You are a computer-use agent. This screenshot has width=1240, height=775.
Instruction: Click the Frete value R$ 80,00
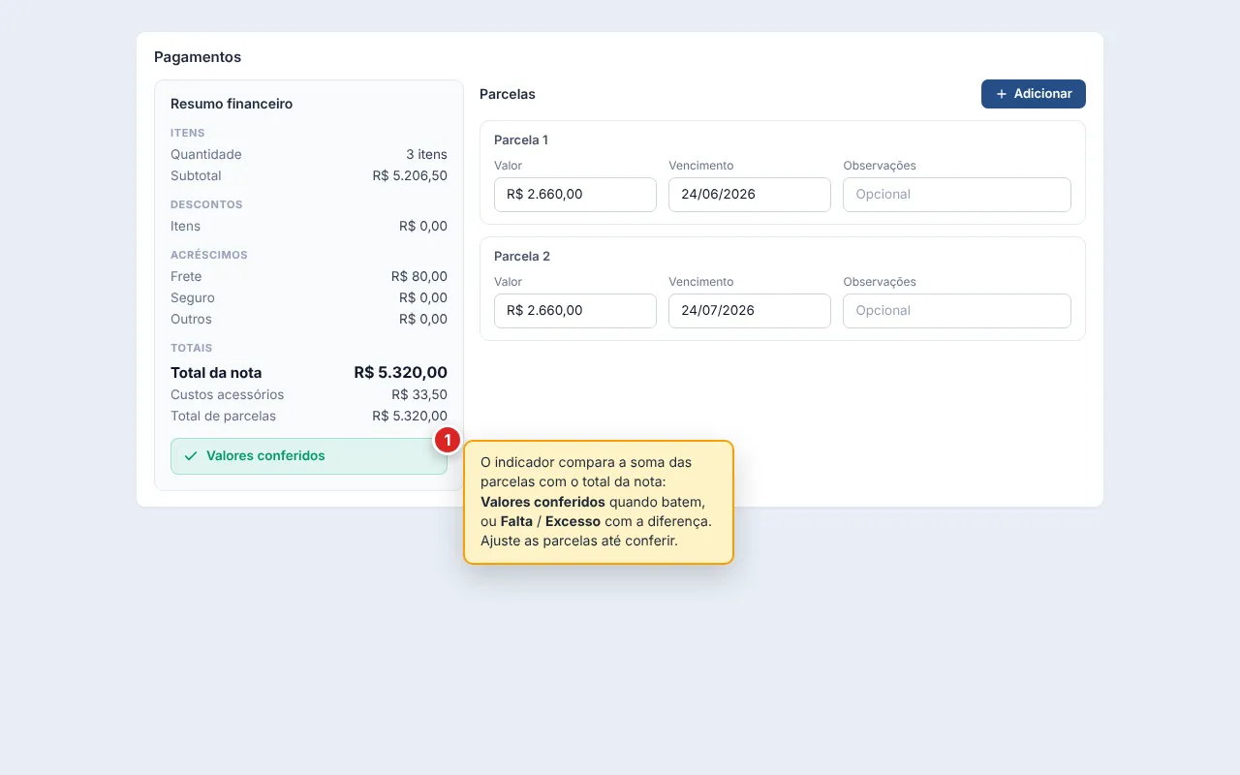pos(419,277)
